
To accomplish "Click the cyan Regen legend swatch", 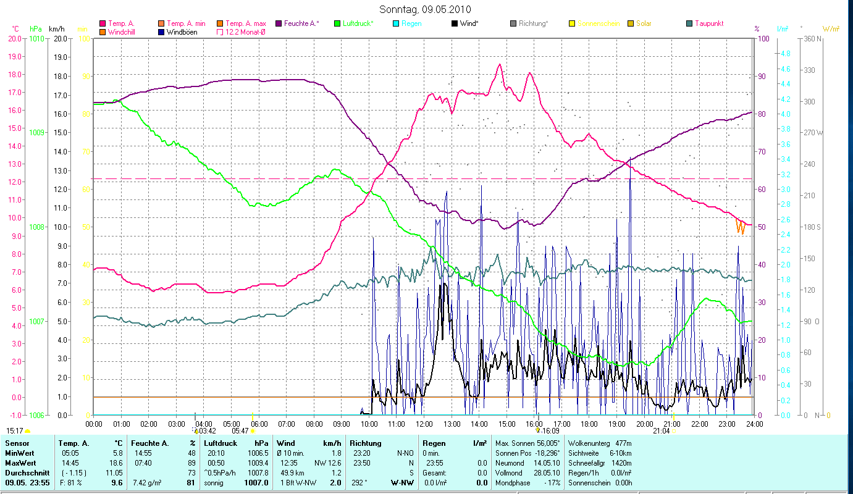I will [x=396, y=23].
